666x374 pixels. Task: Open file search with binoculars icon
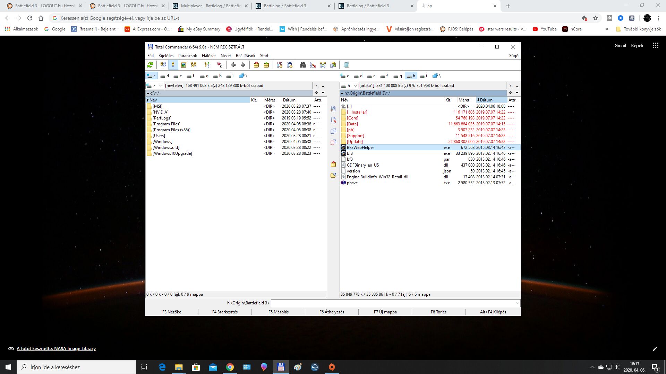[x=303, y=65]
